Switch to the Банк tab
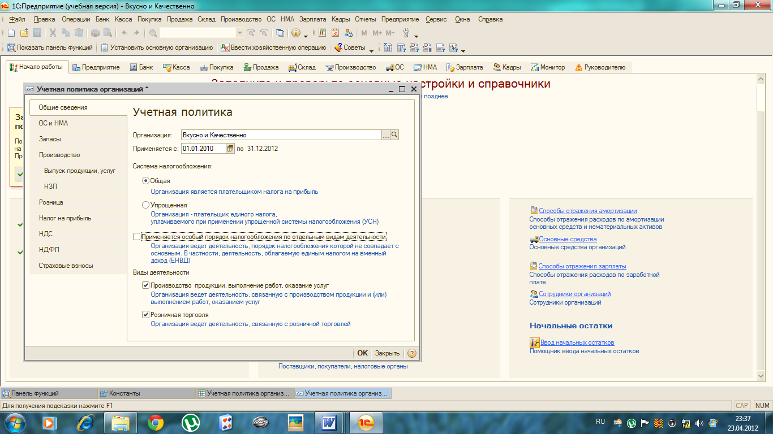The width and height of the screenshot is (773, 434). (x=141, y=67)
